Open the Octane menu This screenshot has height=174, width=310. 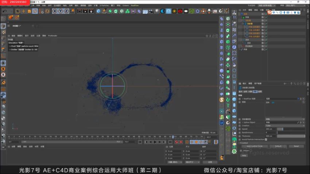click(125, 5)
